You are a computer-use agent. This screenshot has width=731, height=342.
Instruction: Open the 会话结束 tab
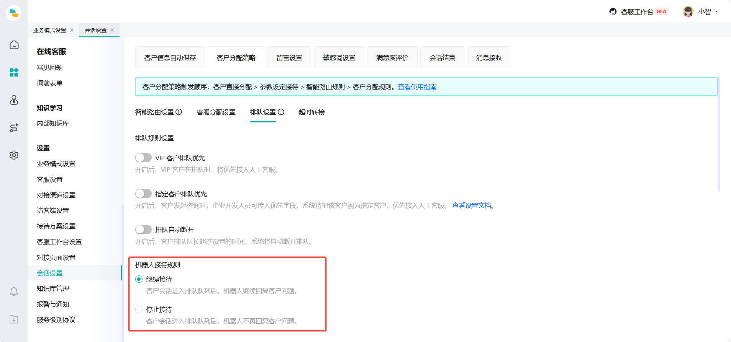click(x=442, y=57)
